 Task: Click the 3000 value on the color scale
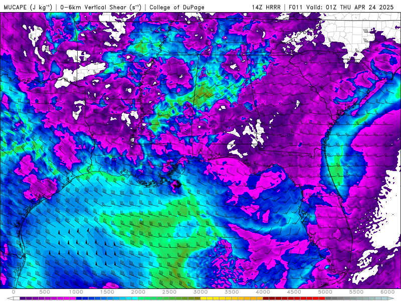(200, 292)
